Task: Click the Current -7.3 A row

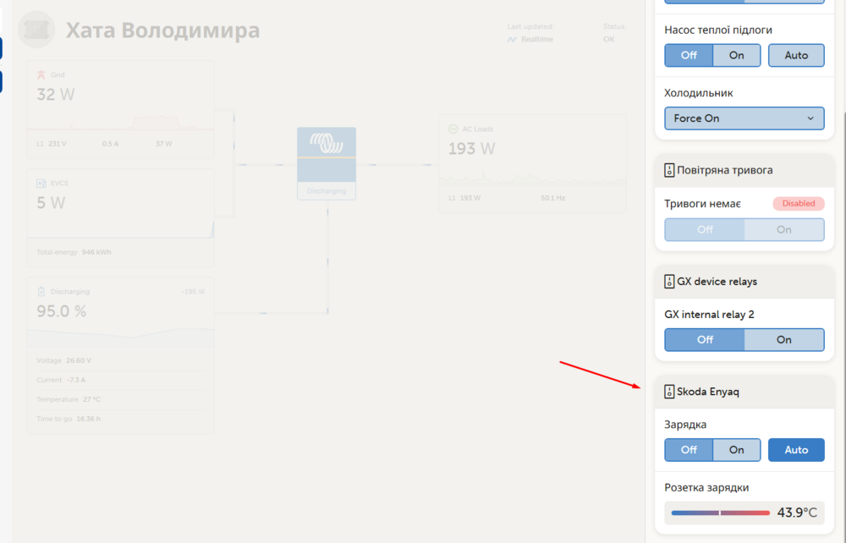Action: tap(120, 380)
